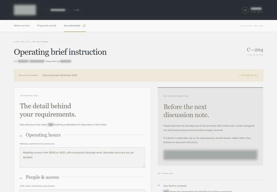The image size is (277, 192).
Task: Click 'Entered due date: 29 October 2026' text
Action: click(60, 75)
